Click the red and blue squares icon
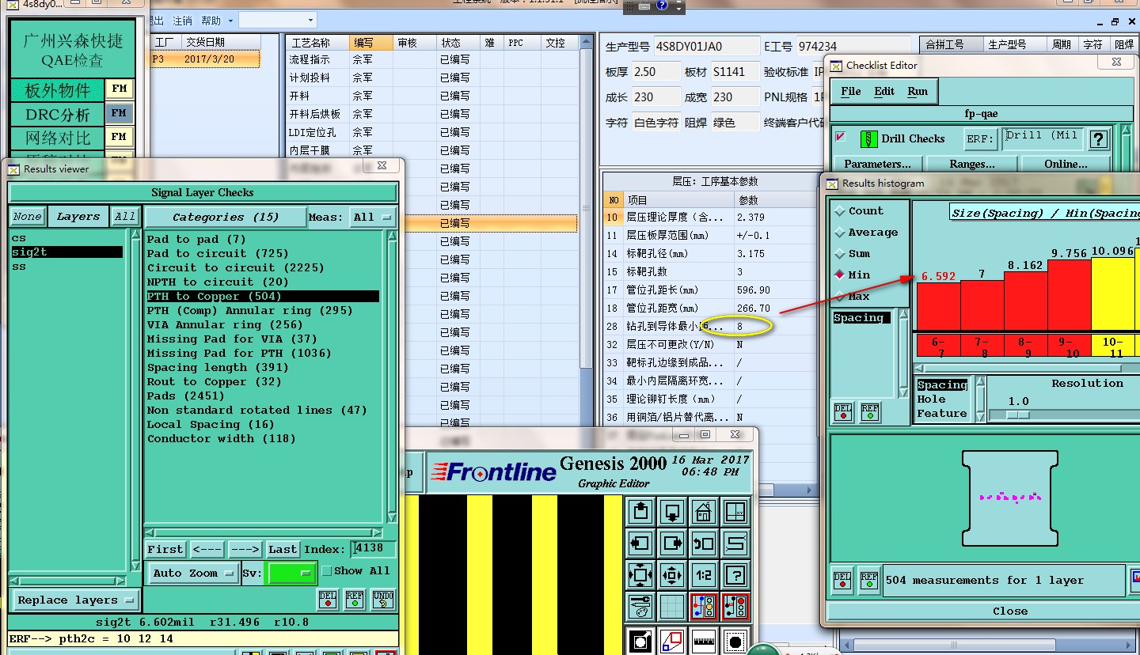 pos(672,642)
